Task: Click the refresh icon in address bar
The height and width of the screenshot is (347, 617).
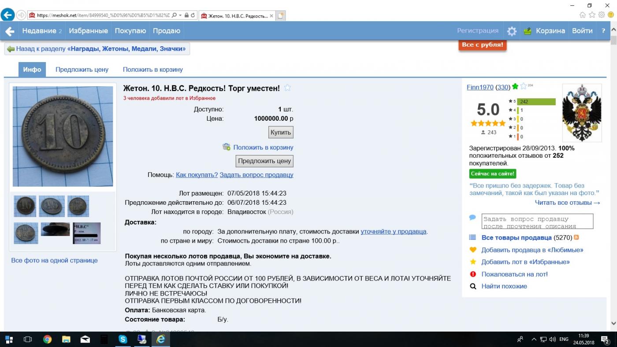Action: [193, 15]
